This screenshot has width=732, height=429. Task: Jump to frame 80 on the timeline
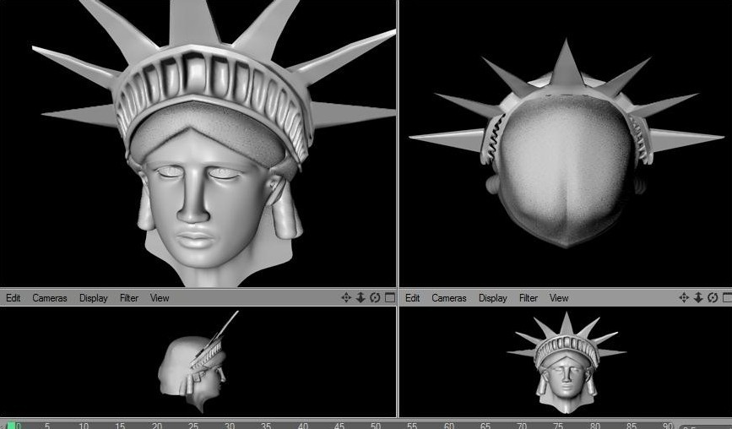pos(594,426)
